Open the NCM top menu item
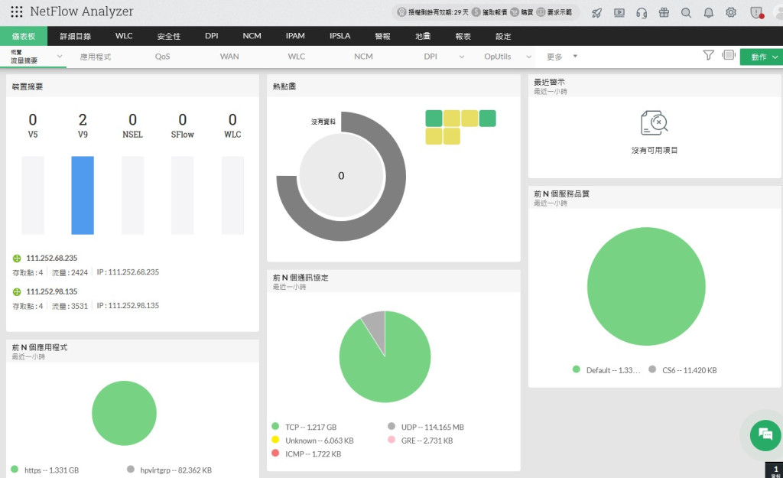783x478 pixels. click(252, 36)
